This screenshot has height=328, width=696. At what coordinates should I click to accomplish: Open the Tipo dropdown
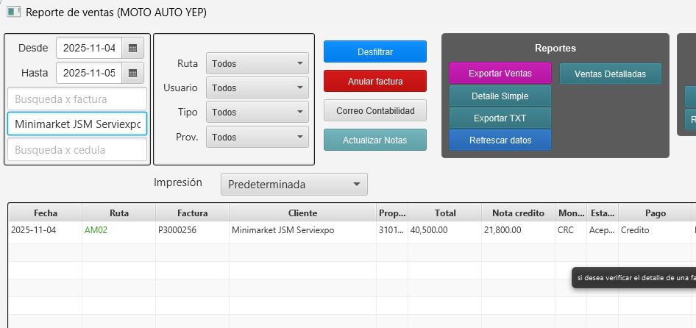[x=257, y=113]
